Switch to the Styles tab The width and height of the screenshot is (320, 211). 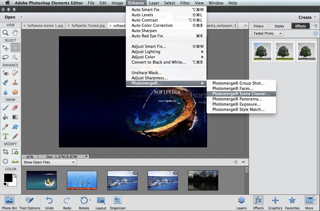pyautogui.click(x=279, y=26)
